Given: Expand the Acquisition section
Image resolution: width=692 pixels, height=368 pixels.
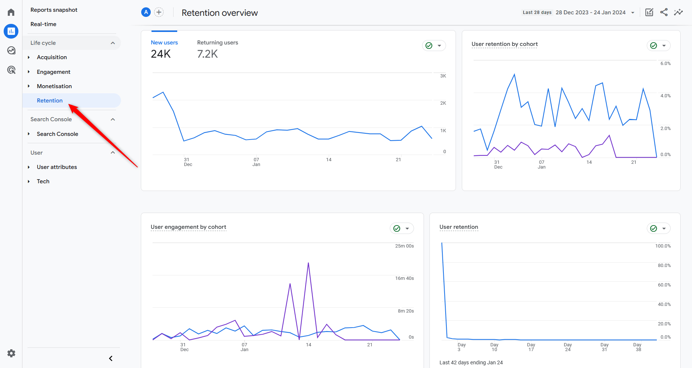Looking at the screenshot, I should pyautogui.click(x=29, y=57).
